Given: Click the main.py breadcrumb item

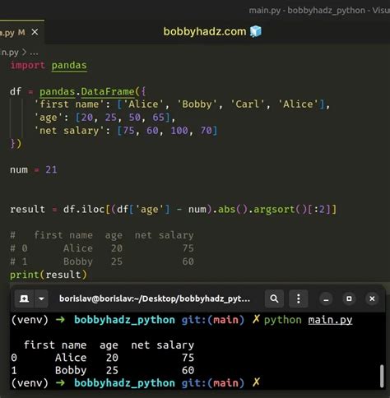Looking at the screenshot, I should pos(10,52).
